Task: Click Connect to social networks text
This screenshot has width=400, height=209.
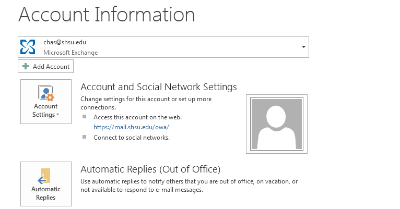Action: (132, 138)
